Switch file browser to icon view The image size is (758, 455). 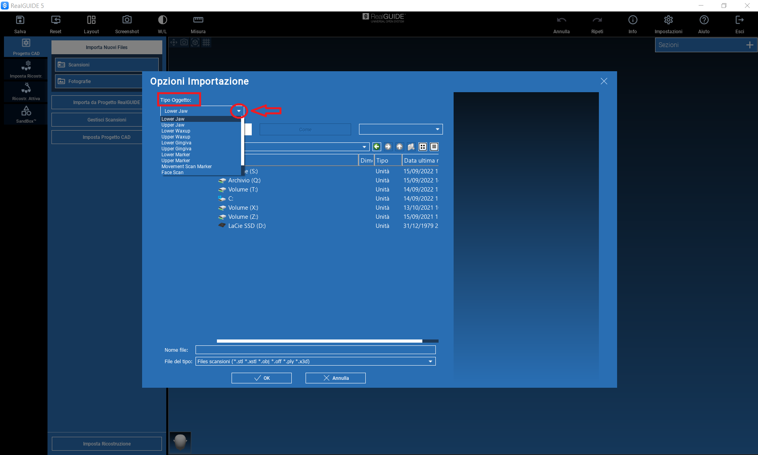423,147
